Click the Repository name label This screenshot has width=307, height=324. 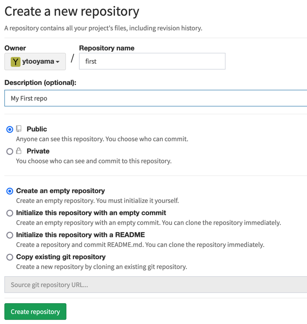pos(107,48)
